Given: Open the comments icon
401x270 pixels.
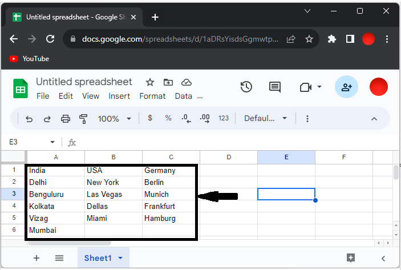Looking at the screenshot, I should 275,87.
